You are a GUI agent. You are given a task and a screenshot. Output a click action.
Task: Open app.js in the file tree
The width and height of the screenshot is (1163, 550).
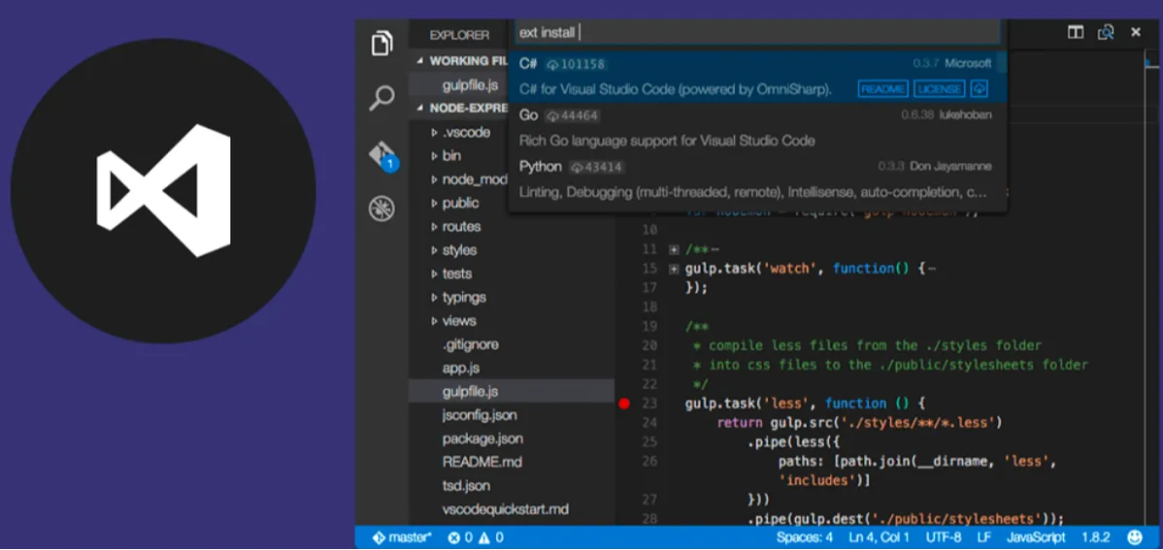460,368
